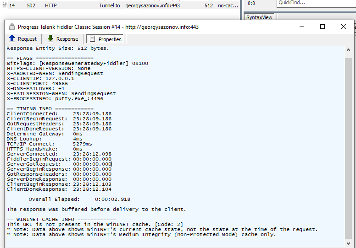Open the Properties tab
This screenshot has height=248, width=356.
coord(106,39)
